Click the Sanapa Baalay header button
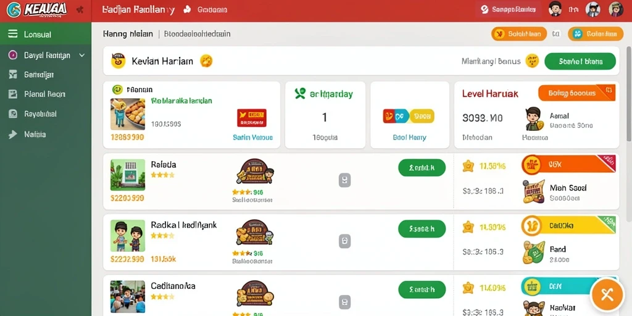This screenshot has height=316, width=632. (509, 9)
